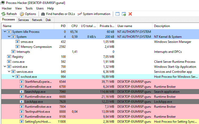The image size is (199, 124).
Task: Click SearchApp.exe process icon
Action: pyautogui.click(x=22, y=92)
